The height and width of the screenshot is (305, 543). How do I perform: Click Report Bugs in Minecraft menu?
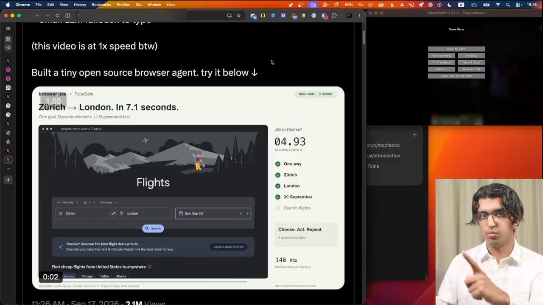click(471, 63)
